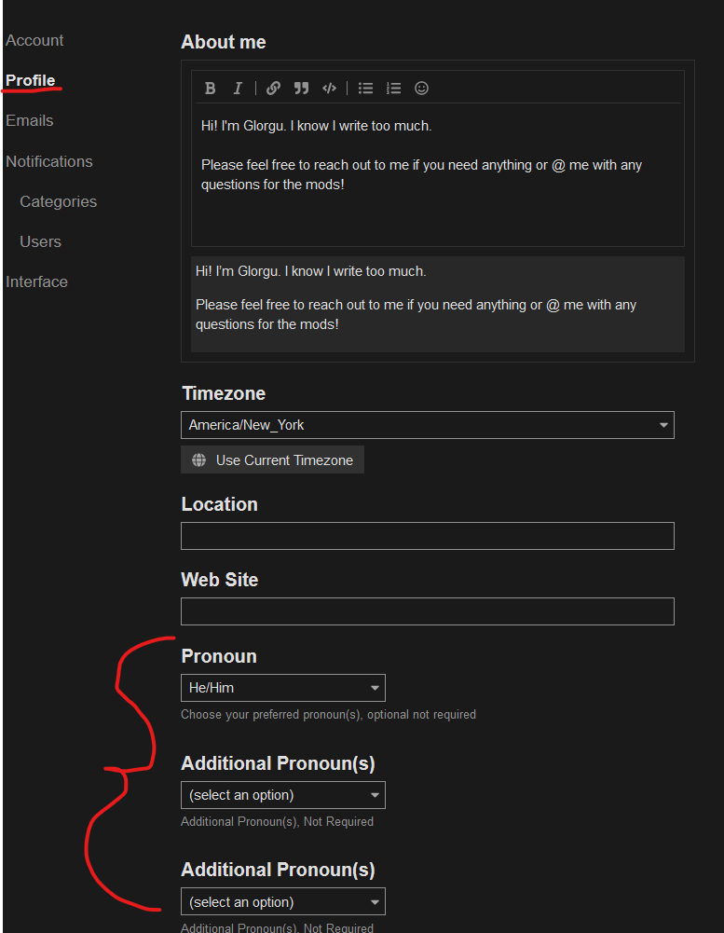Open the emoji picker in the toolbar

pos(421,89)
